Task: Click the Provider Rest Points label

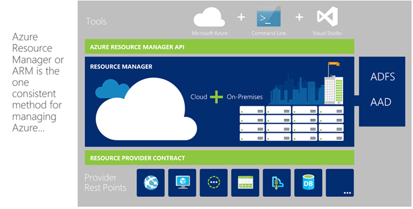Action: pyautogui.click(x=105, y=182)
